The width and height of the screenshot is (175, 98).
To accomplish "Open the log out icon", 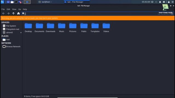I will coord(173,2).
